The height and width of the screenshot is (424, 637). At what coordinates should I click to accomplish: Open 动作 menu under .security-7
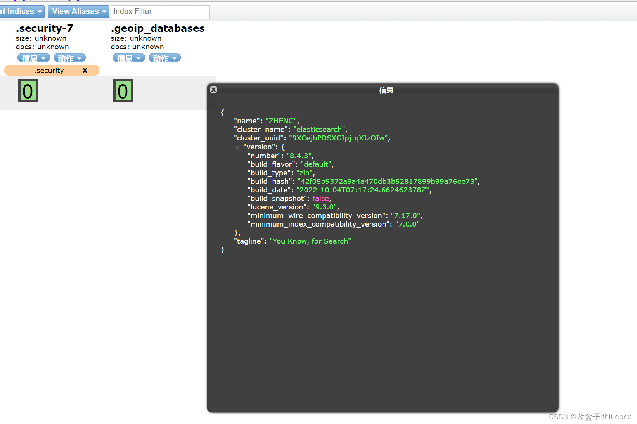coord(69,58)
